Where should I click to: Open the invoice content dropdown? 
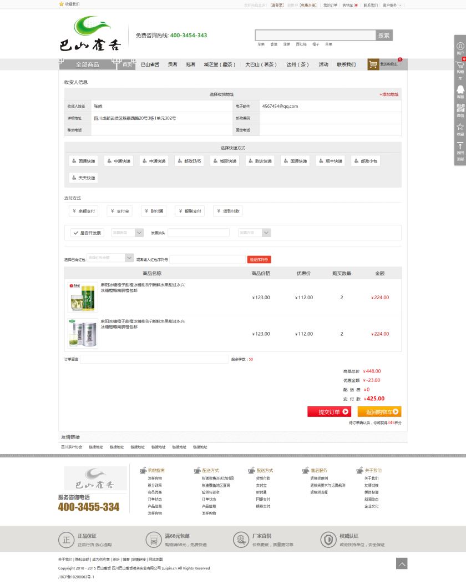tap(254, 233)
